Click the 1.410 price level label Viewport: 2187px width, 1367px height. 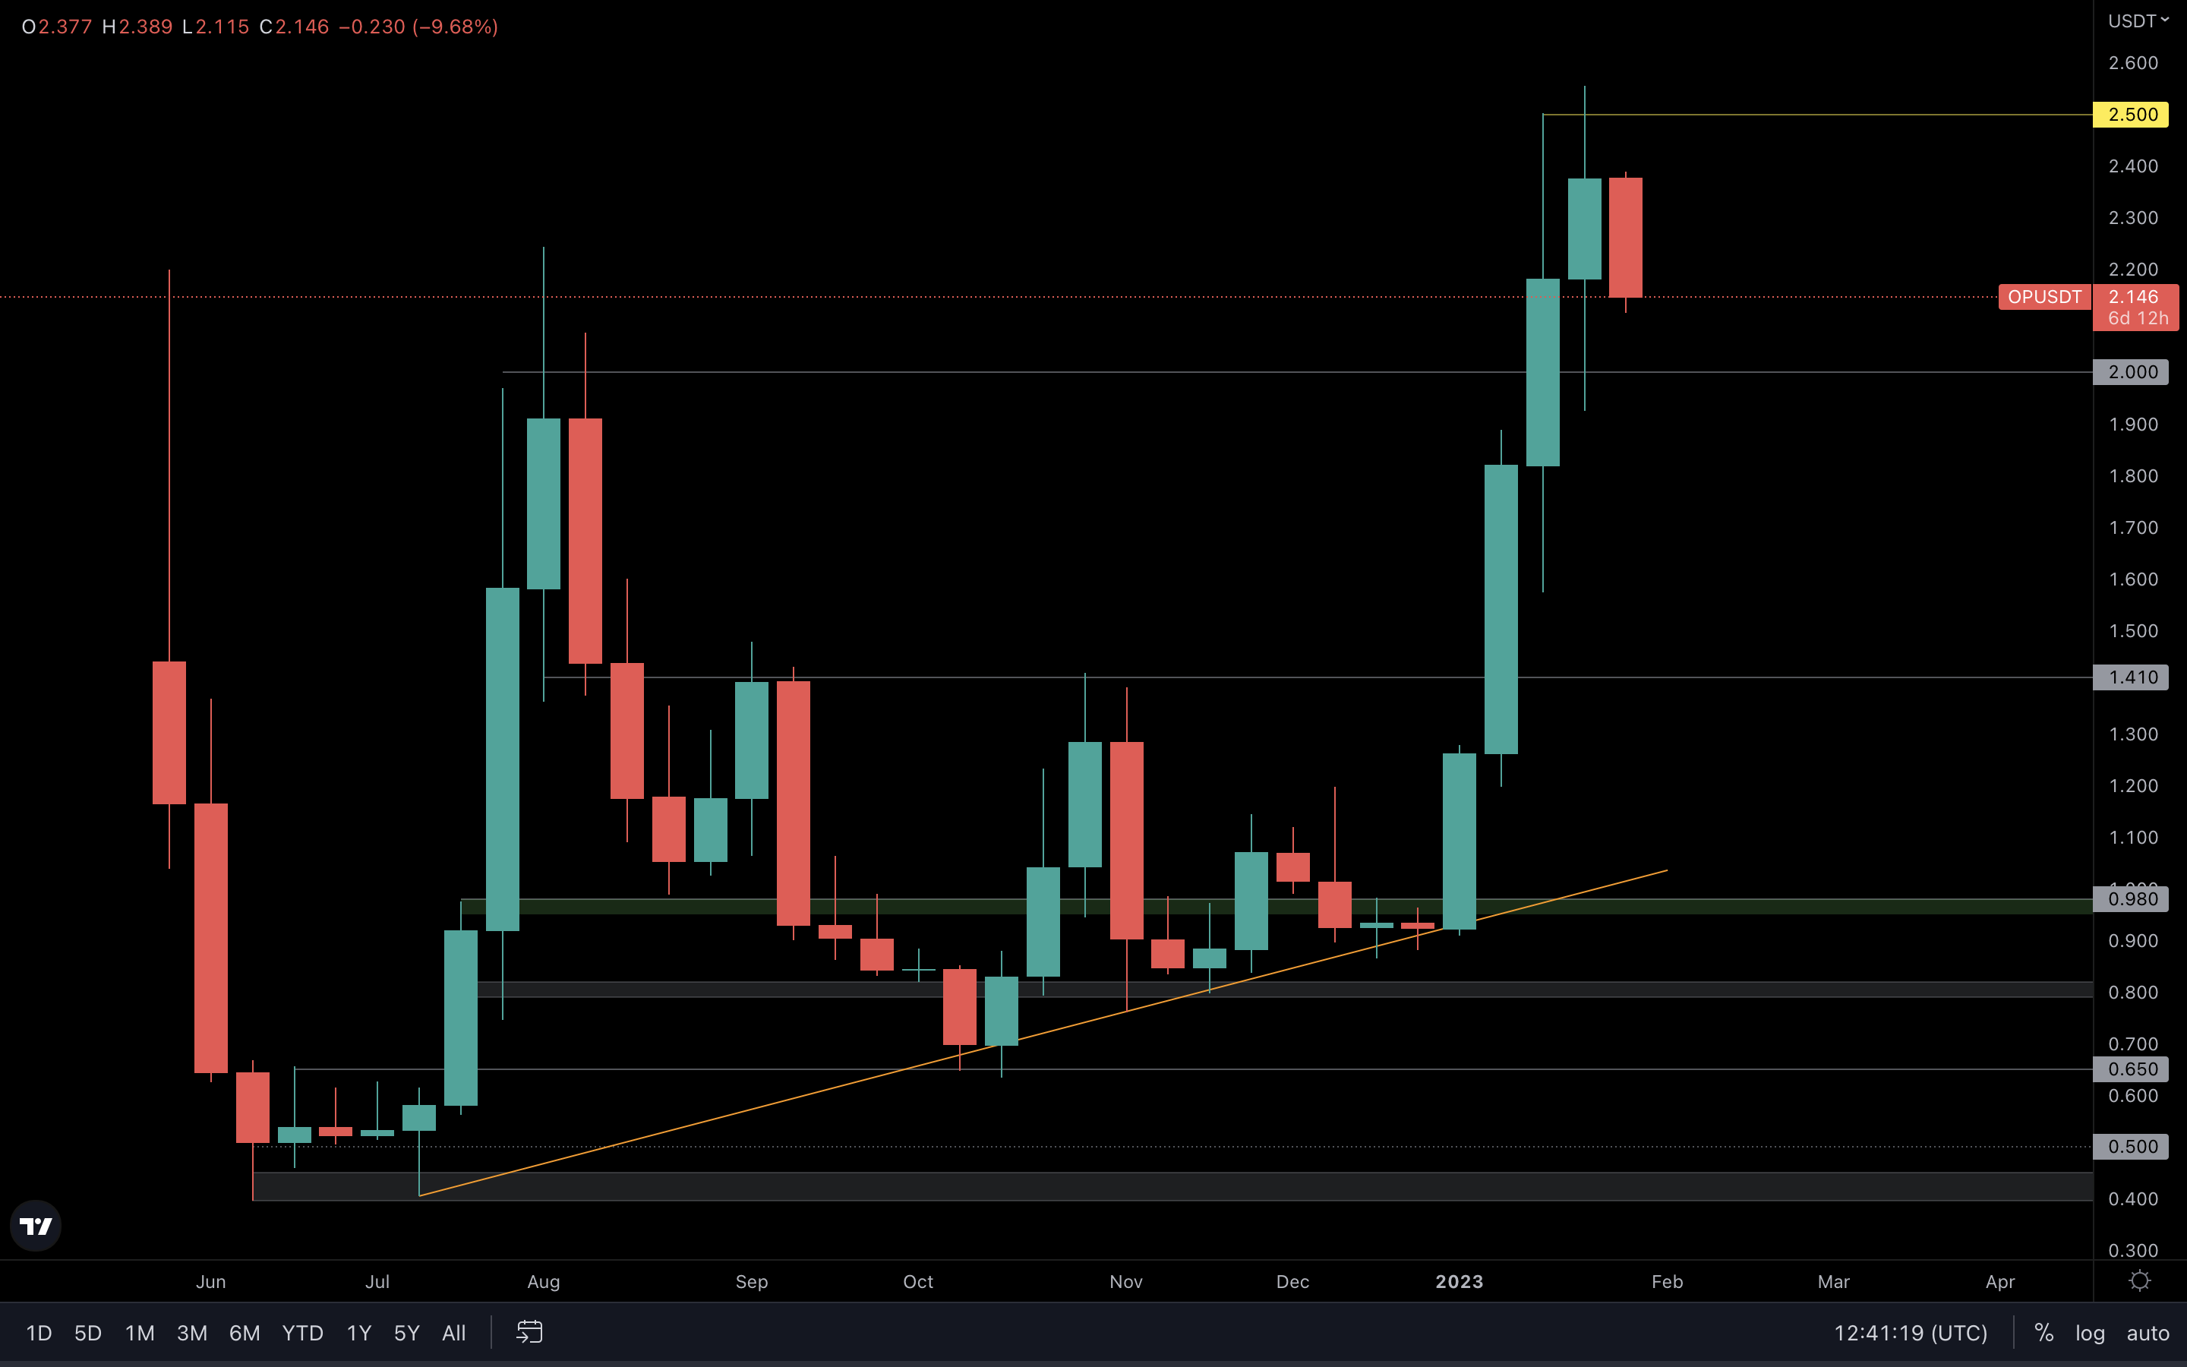click(2131, 677)
